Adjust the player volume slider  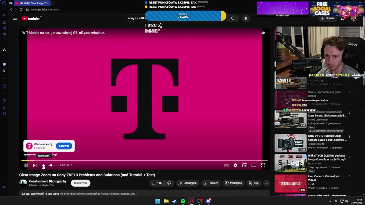[53, 165]
